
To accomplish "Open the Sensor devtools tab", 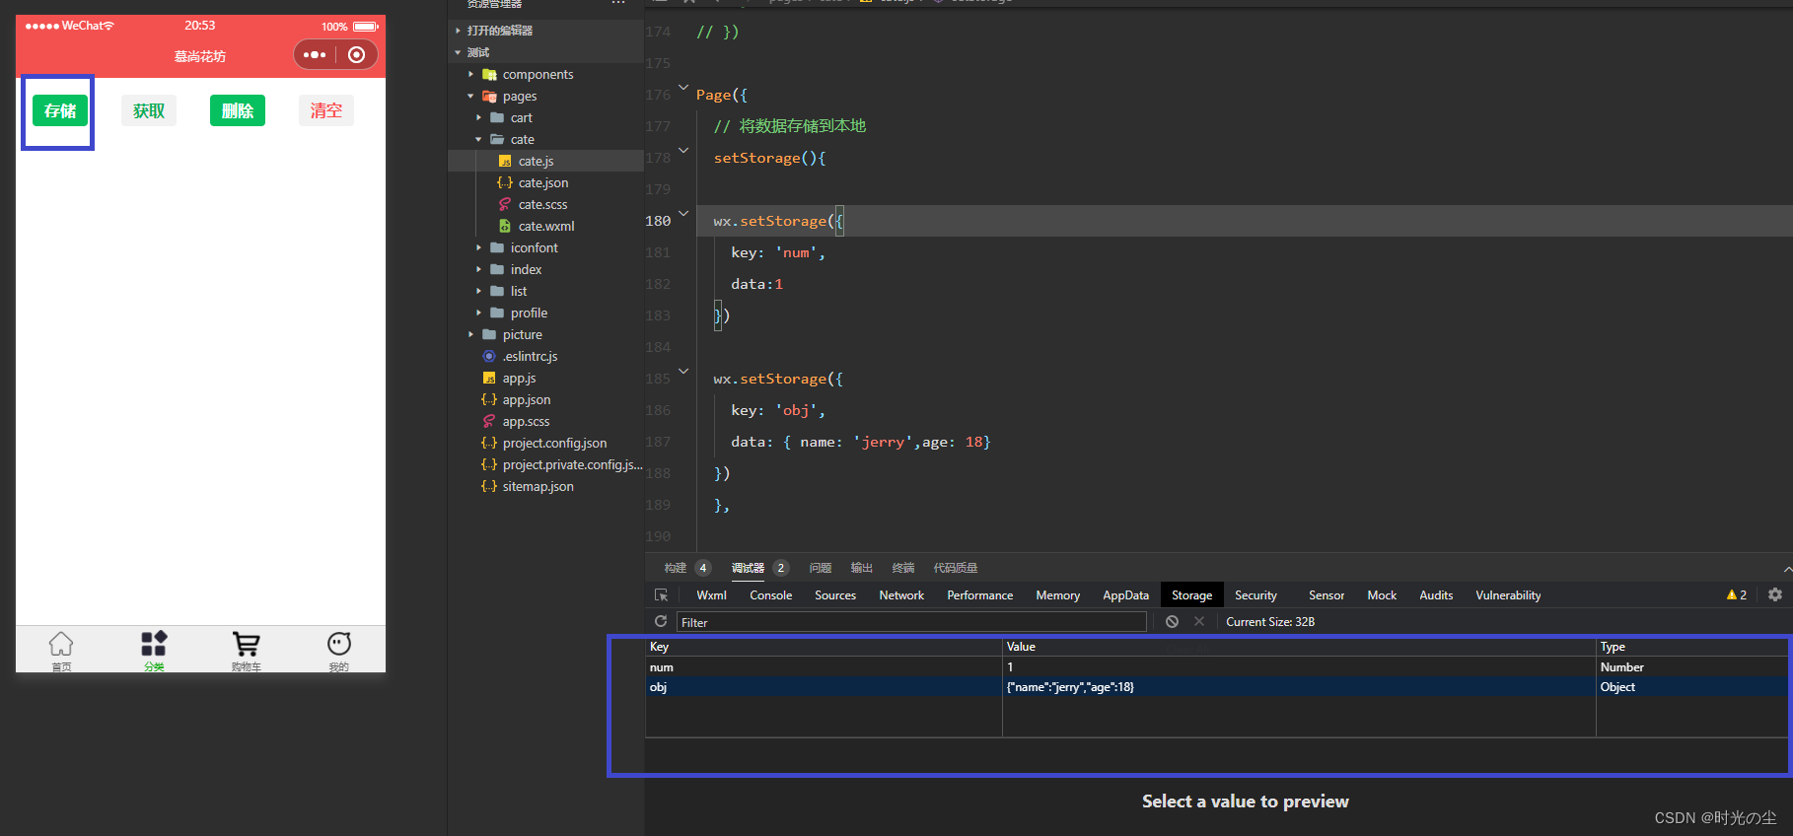I will pos(1327,595).
